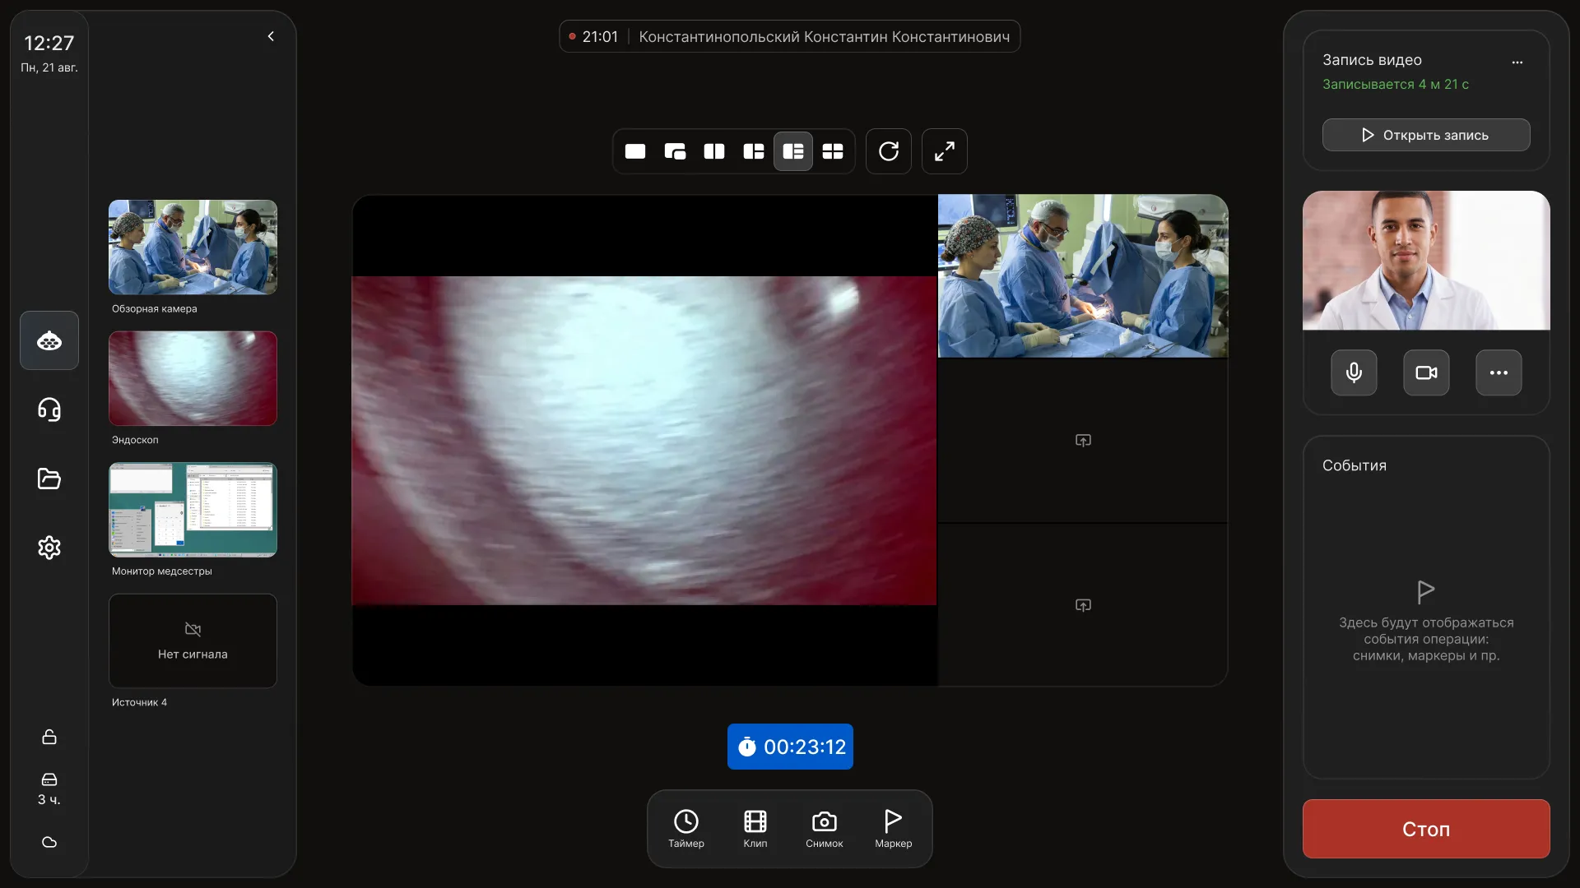The image size is (1580, 888).
Task: Select the Эндоскоп source thumbnail
Action: [x=193, y=378]
